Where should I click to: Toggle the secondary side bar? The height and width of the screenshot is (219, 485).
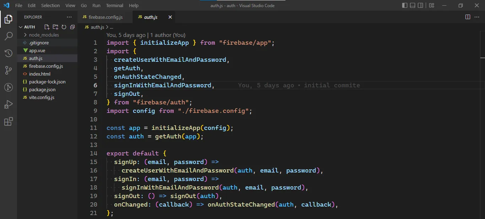[421, 5]
